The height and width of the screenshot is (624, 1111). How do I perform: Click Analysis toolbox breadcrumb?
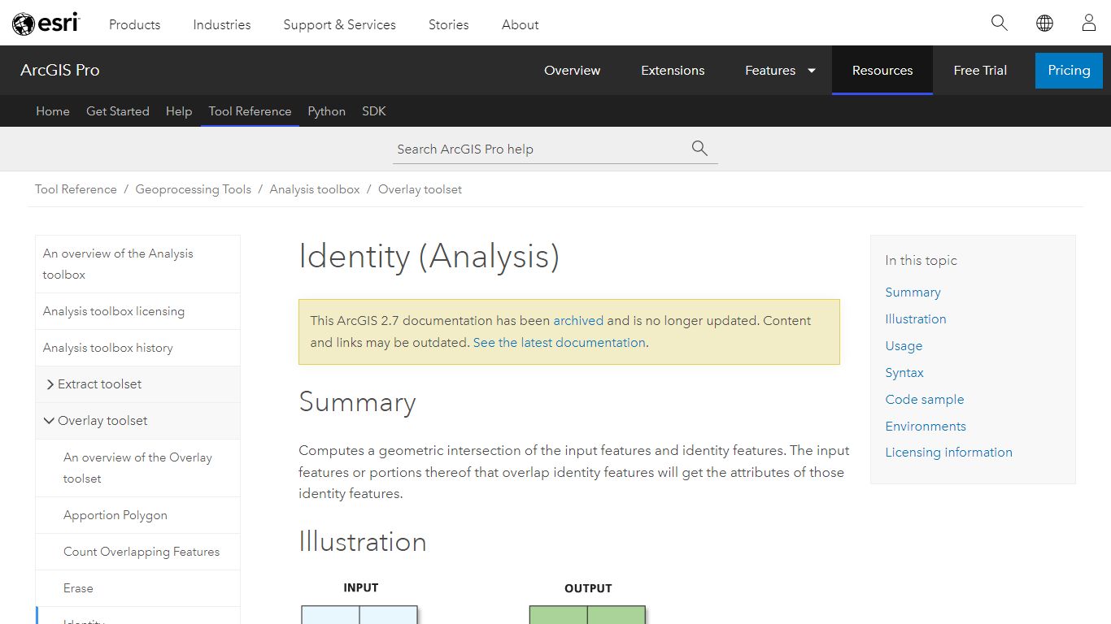[x=315, y=189]
